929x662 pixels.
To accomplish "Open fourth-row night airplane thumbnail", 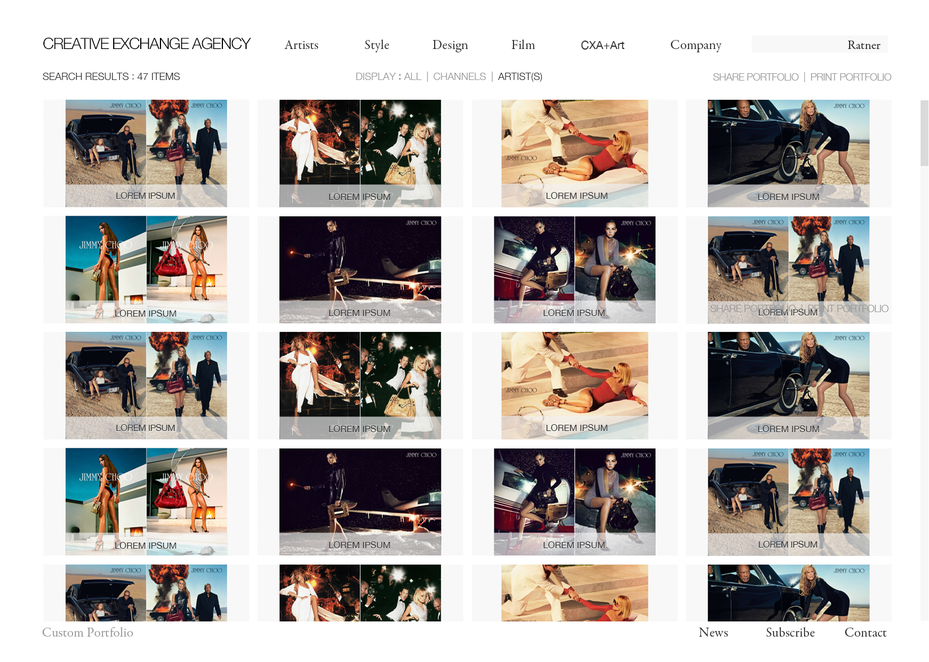I will click(x=360, y=501).
